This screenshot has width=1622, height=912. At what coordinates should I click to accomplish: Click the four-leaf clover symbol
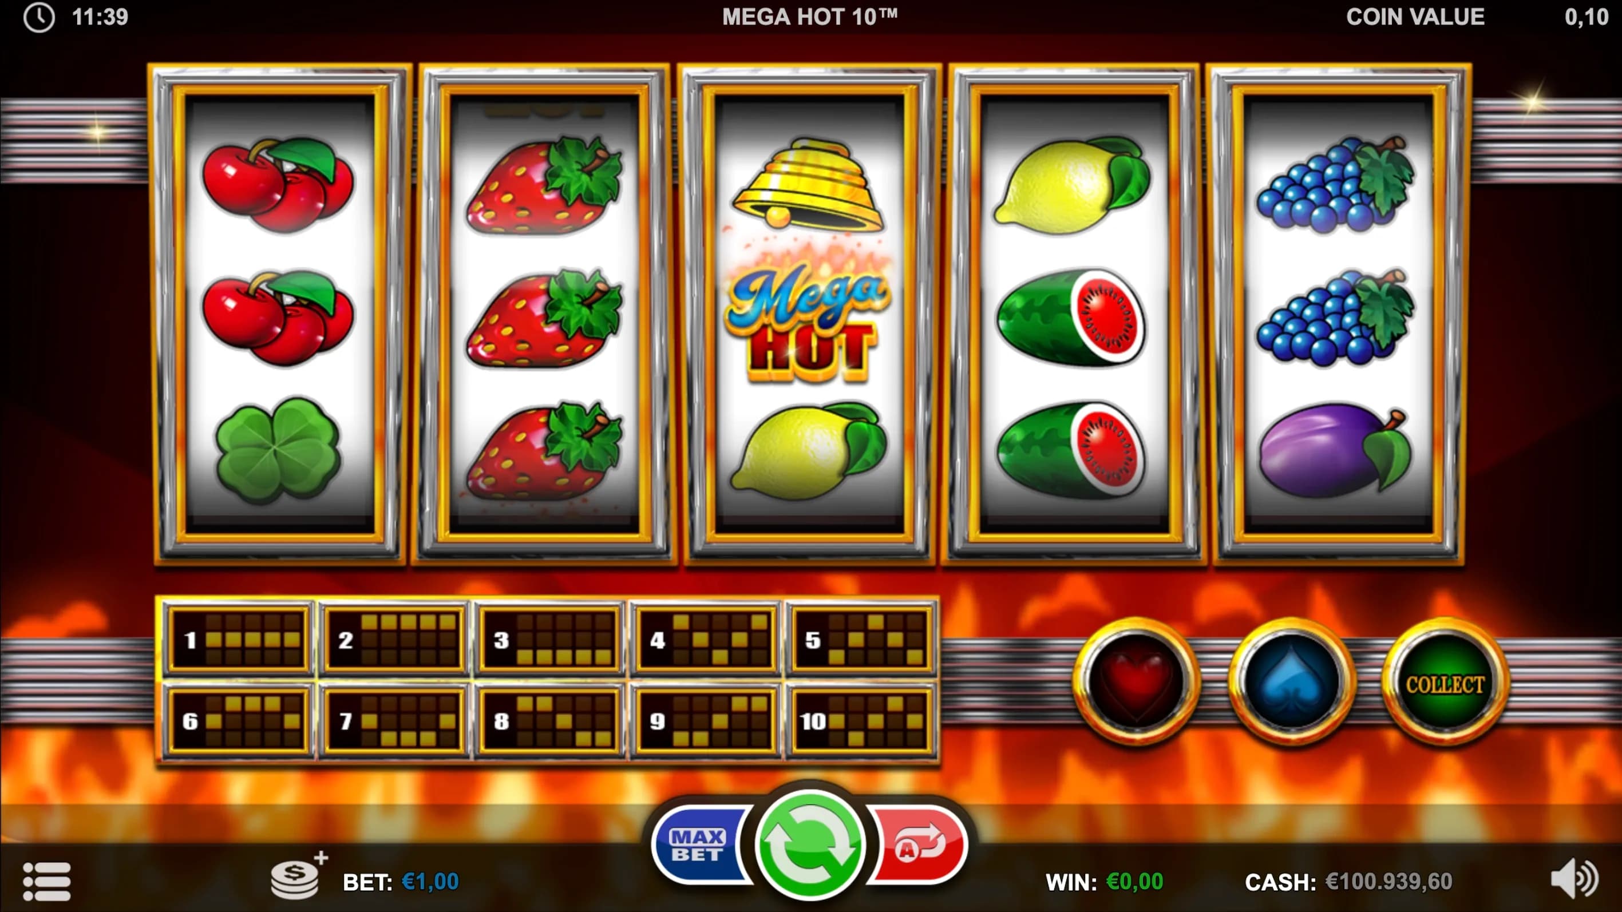[x=278, y=450]
